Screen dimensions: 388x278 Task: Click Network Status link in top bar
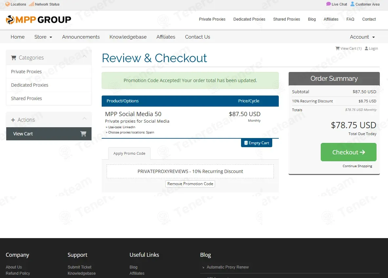pos(44,4)
